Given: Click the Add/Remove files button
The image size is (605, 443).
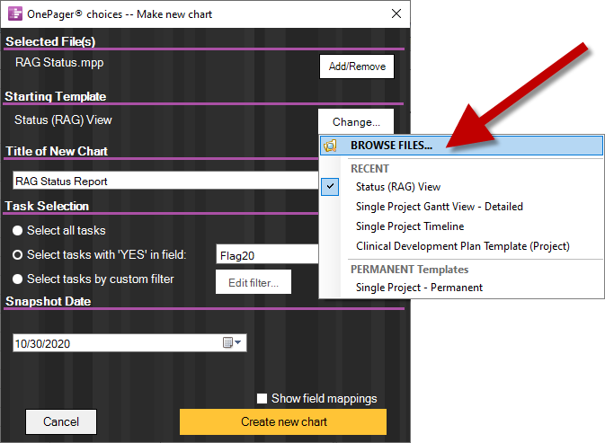Looking at the screenshot, I should (x=357, y=66).
